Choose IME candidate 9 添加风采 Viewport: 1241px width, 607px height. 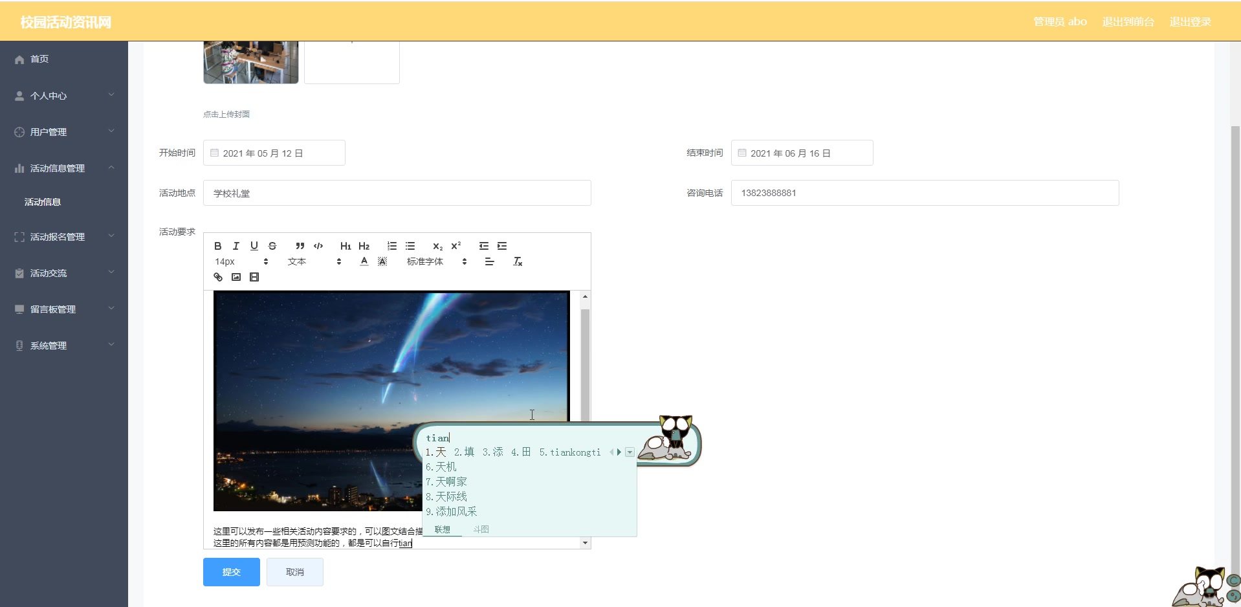(452, 511)
